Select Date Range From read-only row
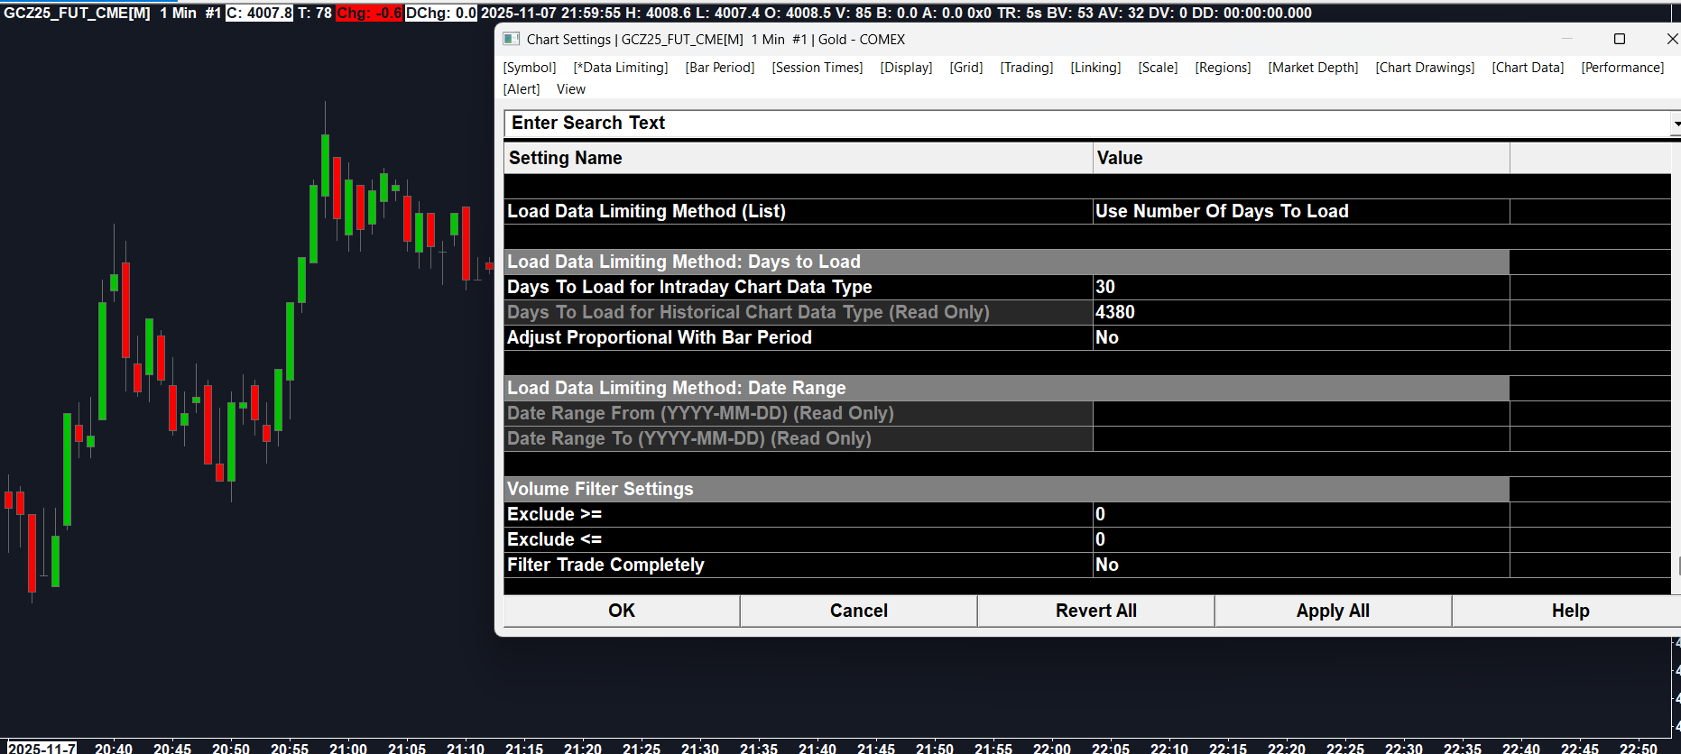This screenshot has width=1681, height=754. click(798, 413)
